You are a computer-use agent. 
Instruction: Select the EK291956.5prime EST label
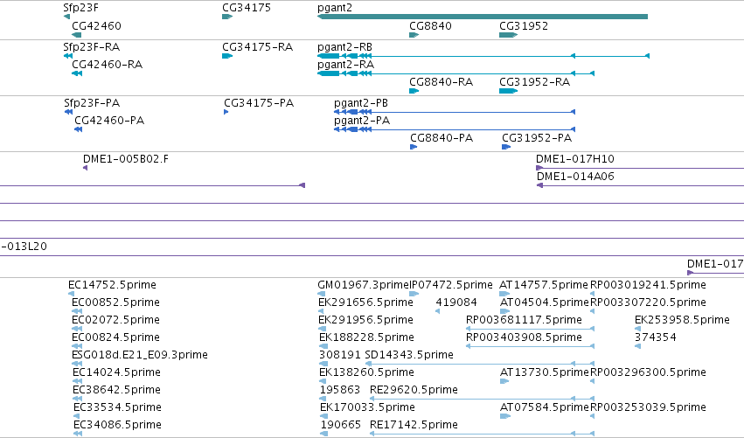point(365,320)
